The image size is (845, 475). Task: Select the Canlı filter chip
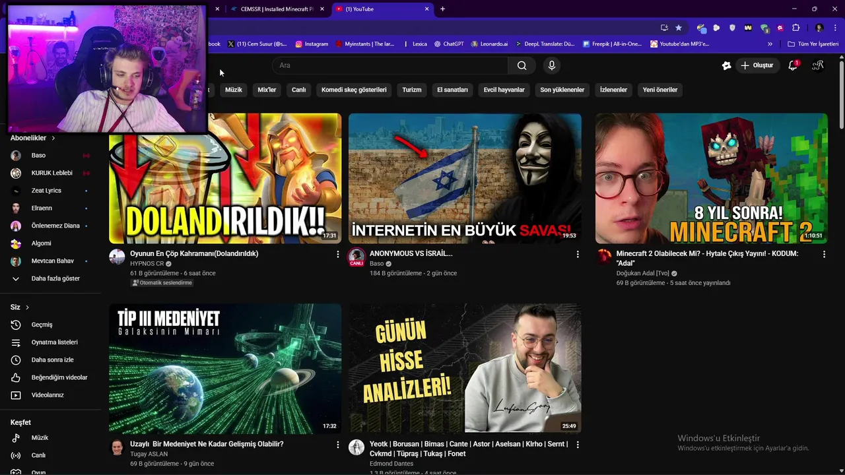(x=299, y=90)
